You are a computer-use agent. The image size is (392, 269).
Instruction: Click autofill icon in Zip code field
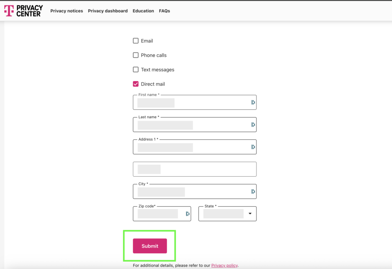pos(188,214)
